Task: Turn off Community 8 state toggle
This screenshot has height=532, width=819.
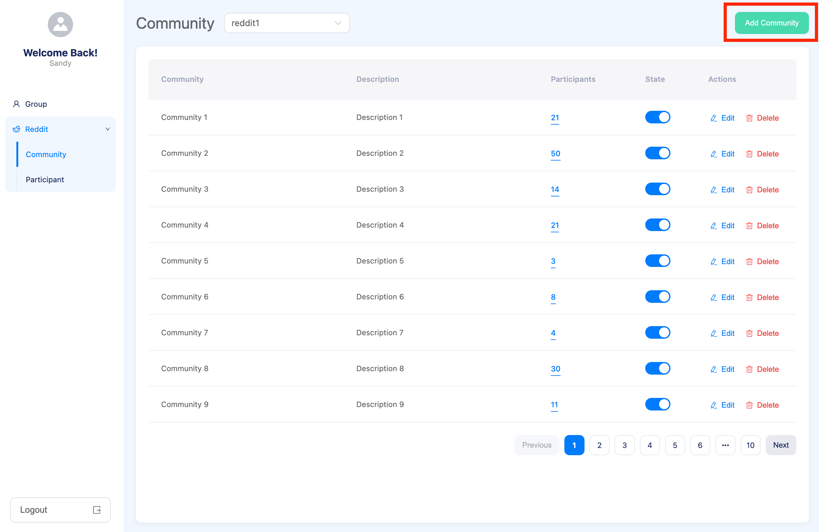Action: point(657,369)
